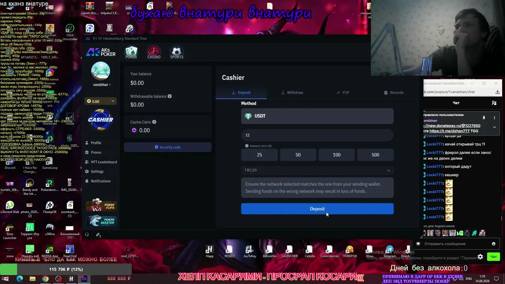Switch to the Records tab
505x284 pixels.
coord(394,93)
